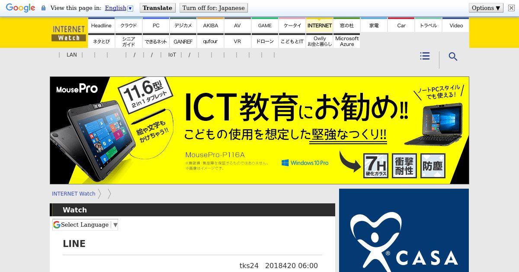Screen dimensions: 519x272
Task: Open the 窓の杜 tab
Action: point(347,25)
